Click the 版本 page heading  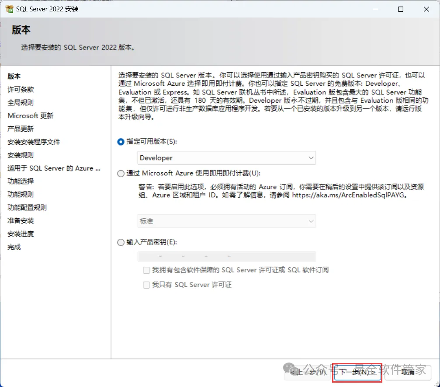pos(21,30)
